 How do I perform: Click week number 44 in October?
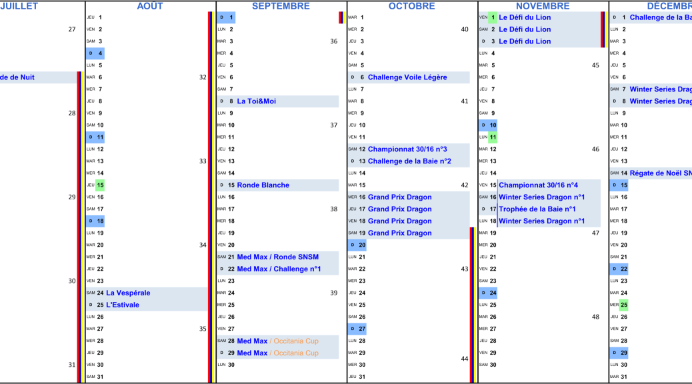(465, 359)
